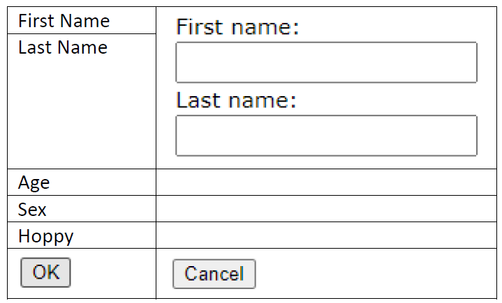This screenshot has height=303, width=502.
Task: Click the "Last name:" caption above its input
Action: 237,100
